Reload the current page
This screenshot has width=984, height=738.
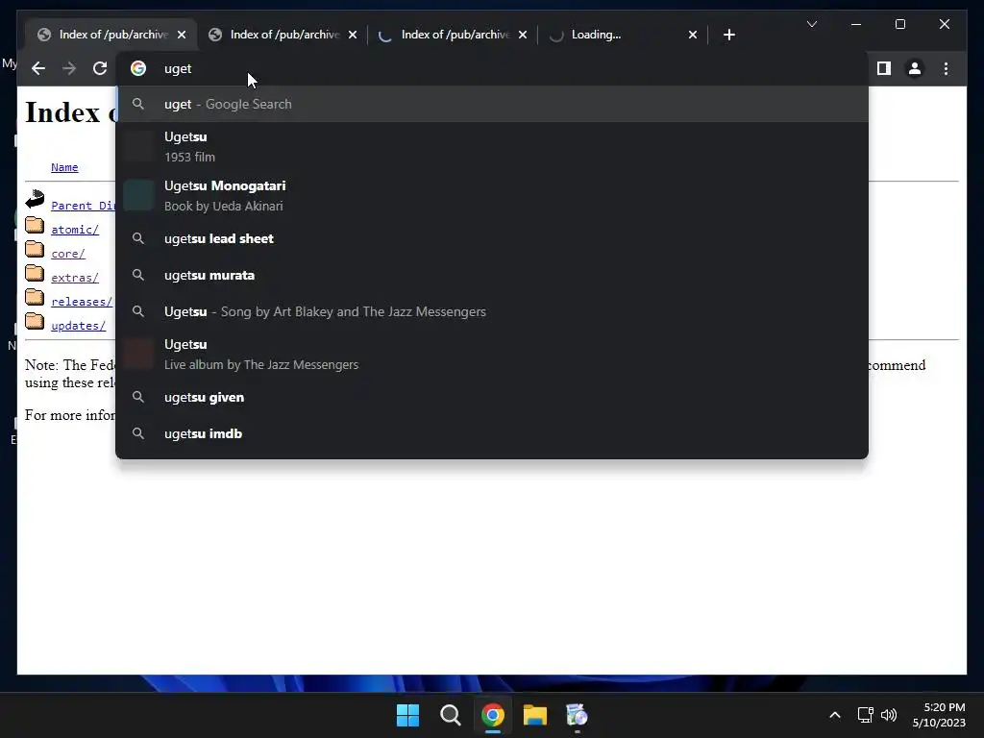(x=100, y=68)
